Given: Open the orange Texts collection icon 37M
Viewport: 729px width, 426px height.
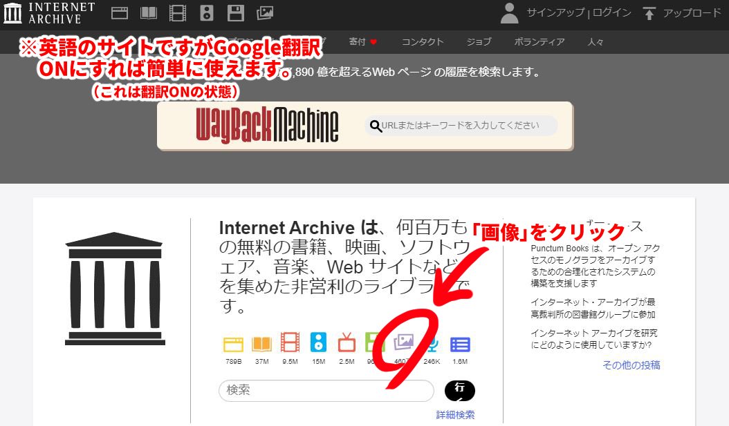Looking at the screenshot, I should coord(261,344).
